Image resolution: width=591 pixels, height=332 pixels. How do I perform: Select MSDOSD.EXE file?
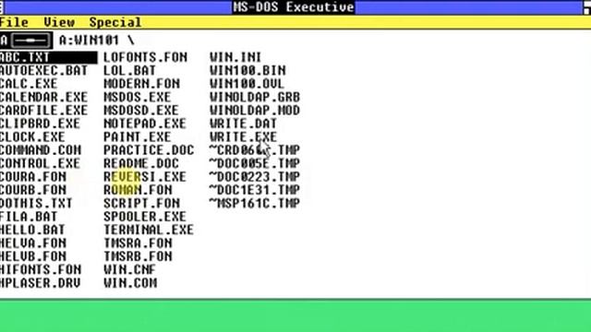click(141, 111)
